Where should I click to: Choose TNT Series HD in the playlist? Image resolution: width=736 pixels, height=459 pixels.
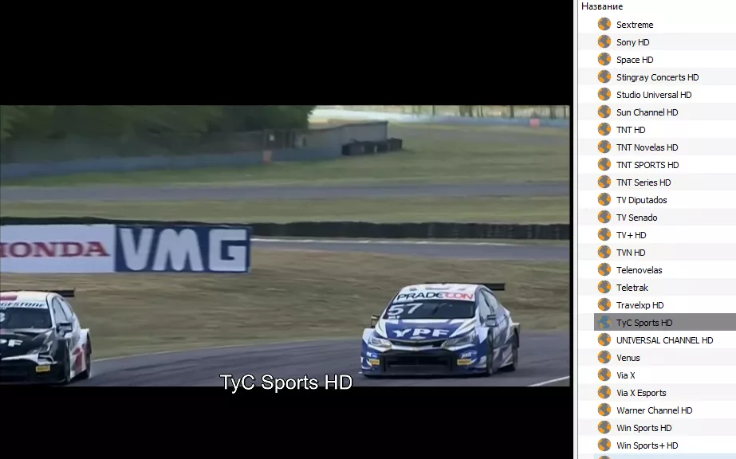point(644,182)
